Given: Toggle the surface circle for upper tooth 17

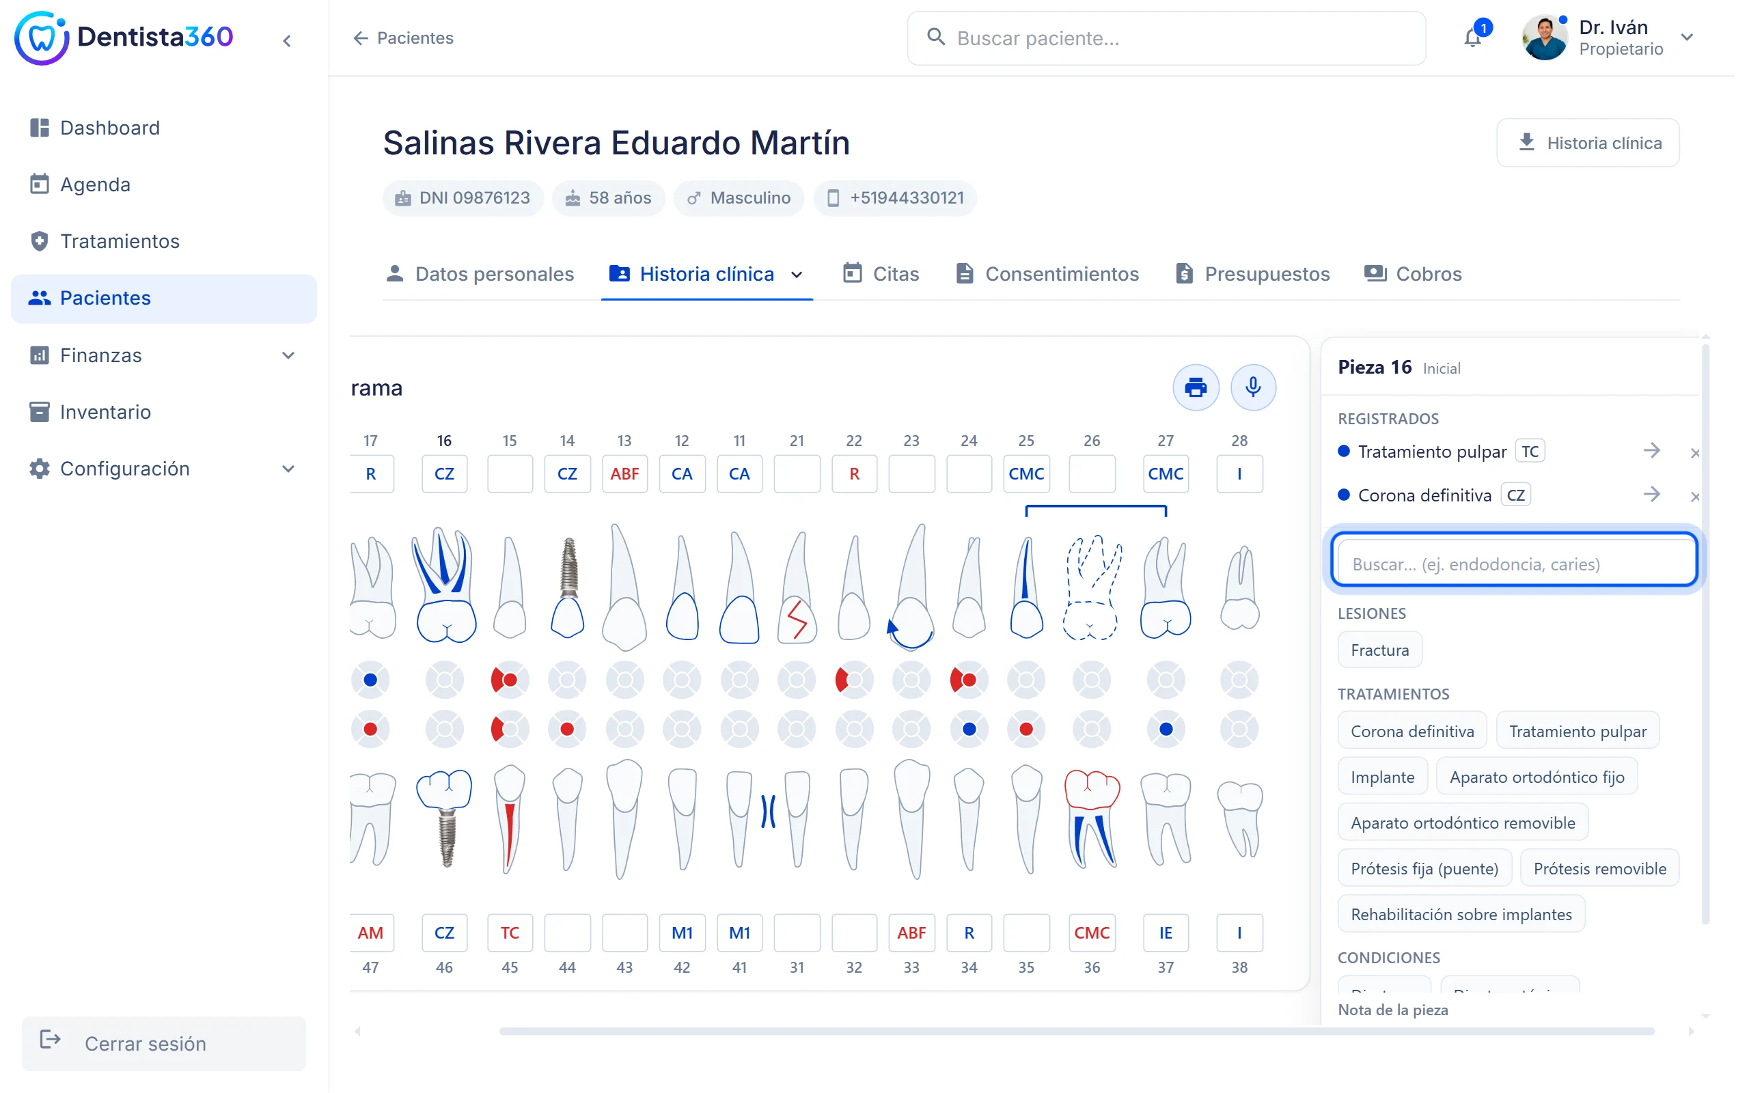Looking at the screenshot, I should coord(370,680).
